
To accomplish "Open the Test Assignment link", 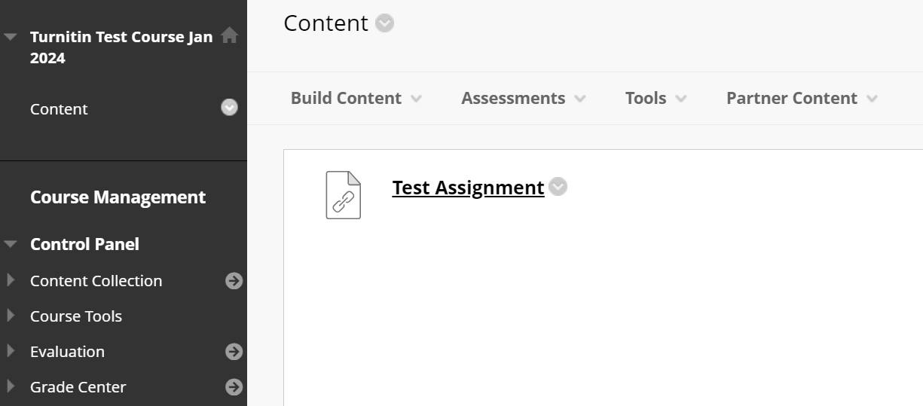I will click(x=468, y=188).
